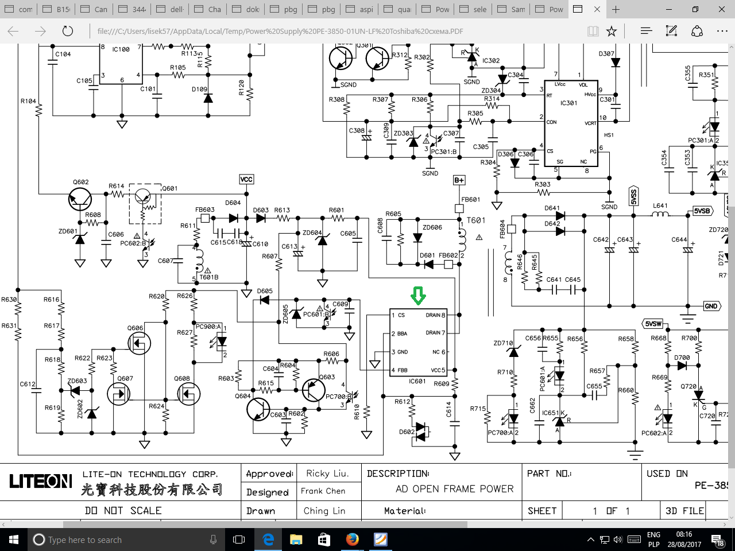Screen dimensions: 735x551
Task: Open Windows Start menu
Action: [x=14, y=540]
